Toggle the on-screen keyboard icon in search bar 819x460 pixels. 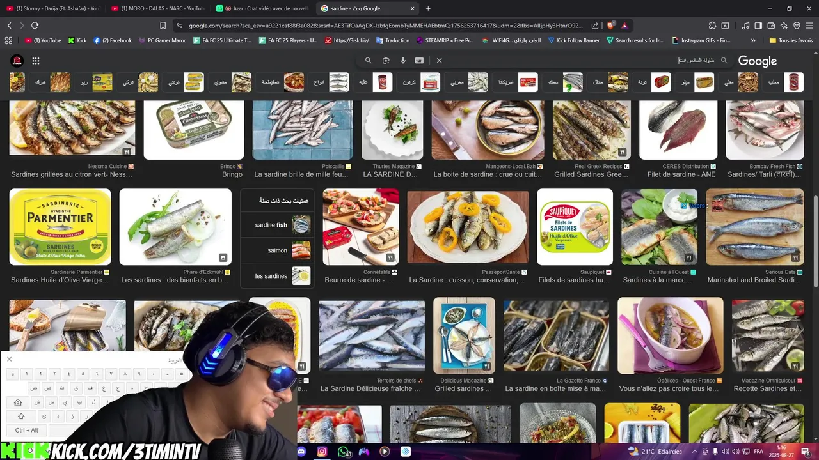click(x=419, y=61)
